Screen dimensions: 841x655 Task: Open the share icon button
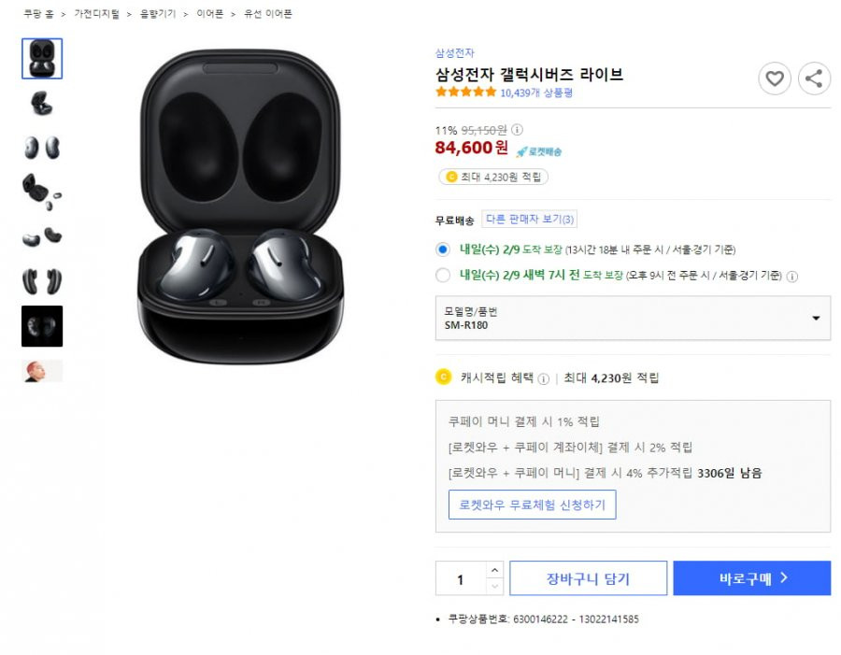814,78
